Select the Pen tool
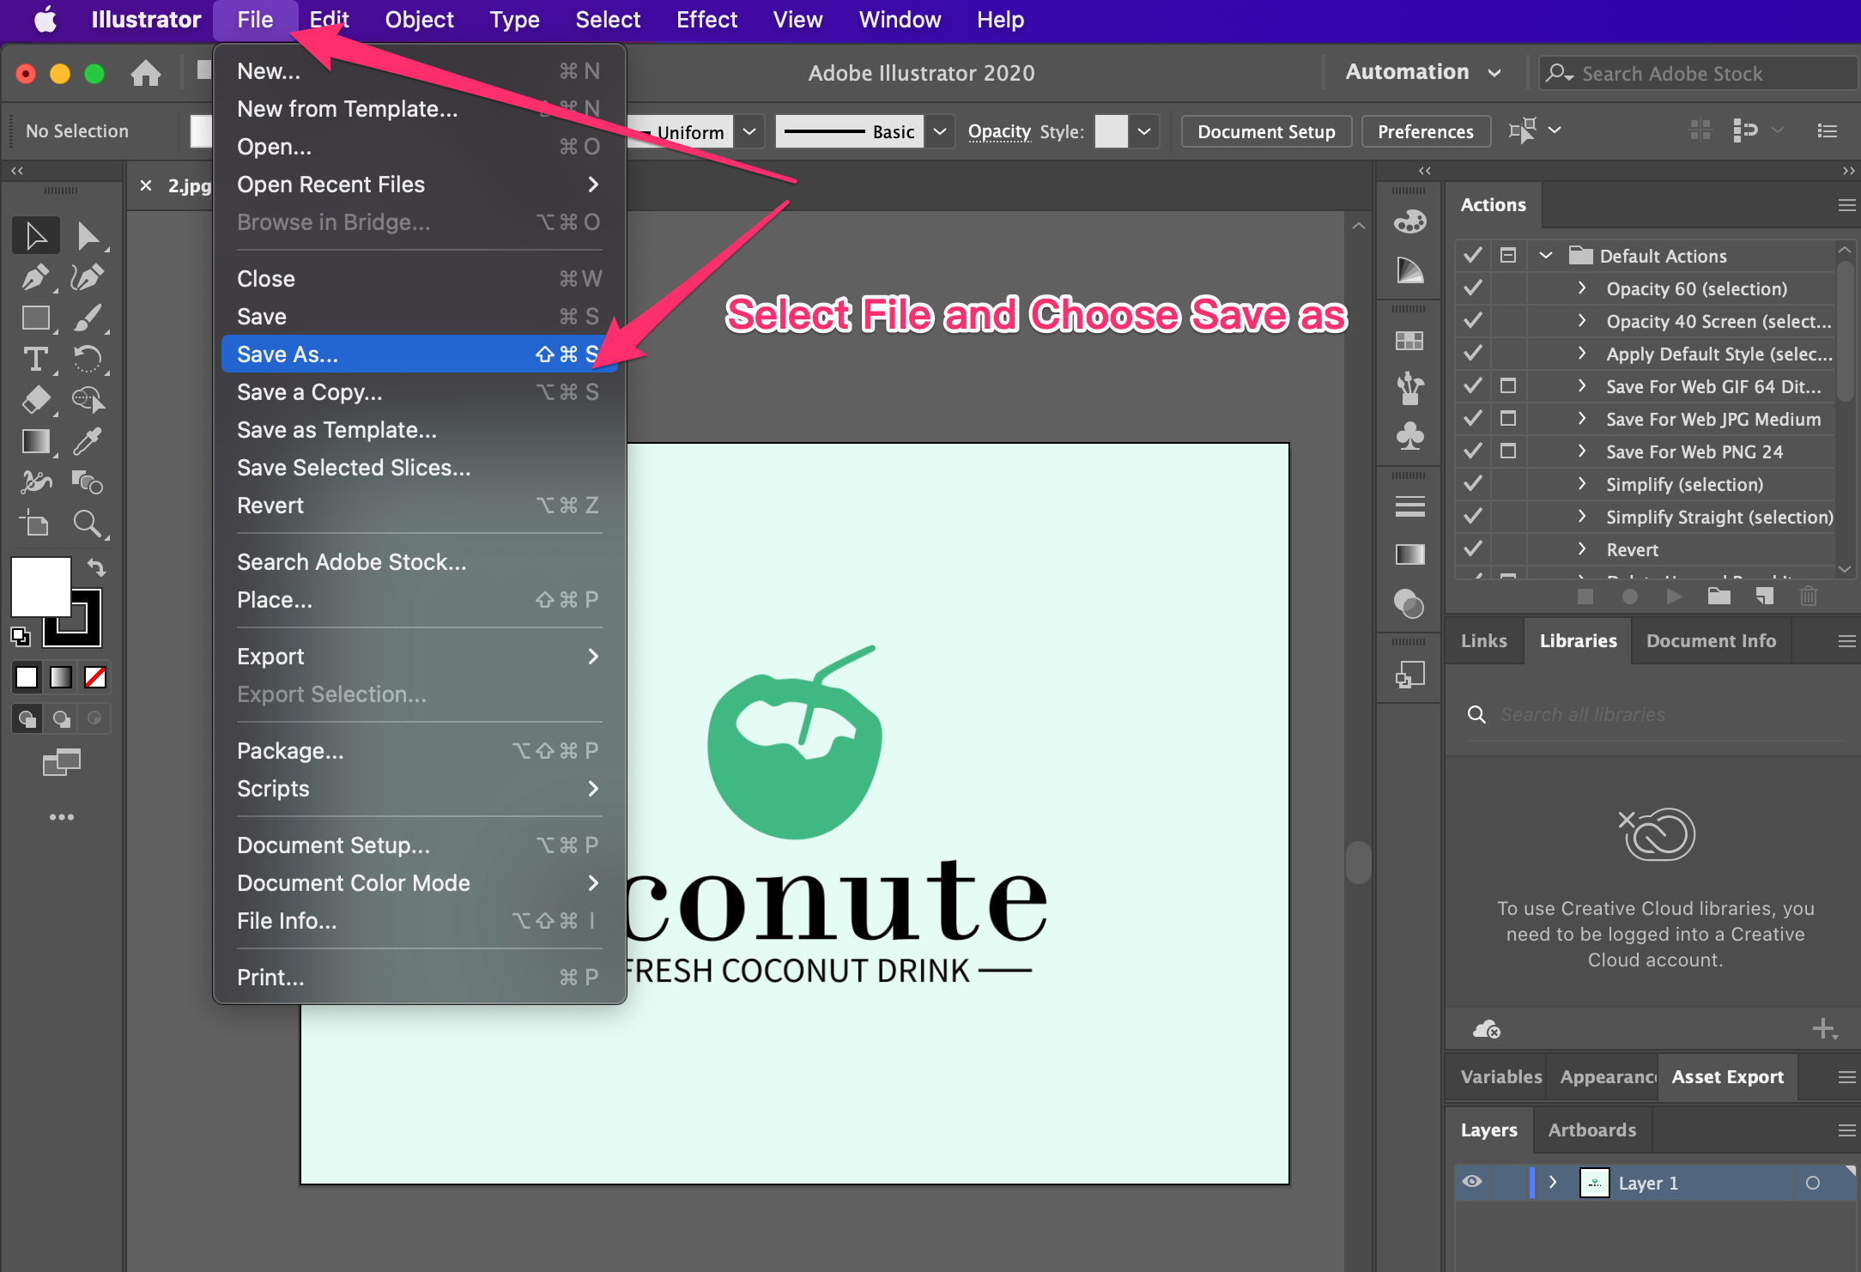1861x1272 pixels. [x=35, y=277]
